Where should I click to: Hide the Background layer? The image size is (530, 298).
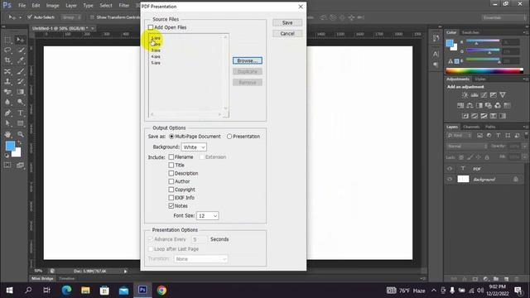[450, 179]
